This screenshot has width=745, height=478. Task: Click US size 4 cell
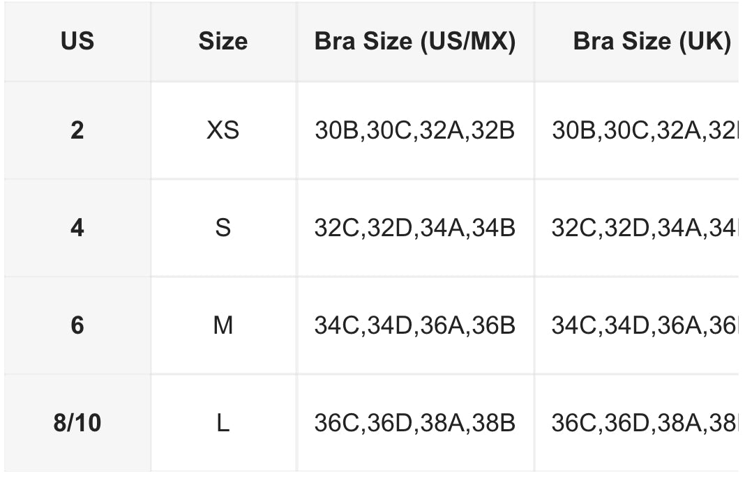(77, 228)
